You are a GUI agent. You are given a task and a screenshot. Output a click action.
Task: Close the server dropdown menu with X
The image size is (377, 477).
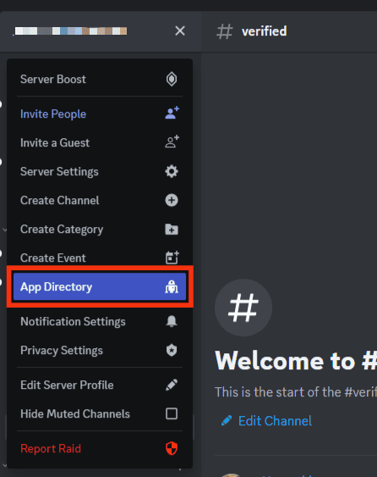(180, 31)
